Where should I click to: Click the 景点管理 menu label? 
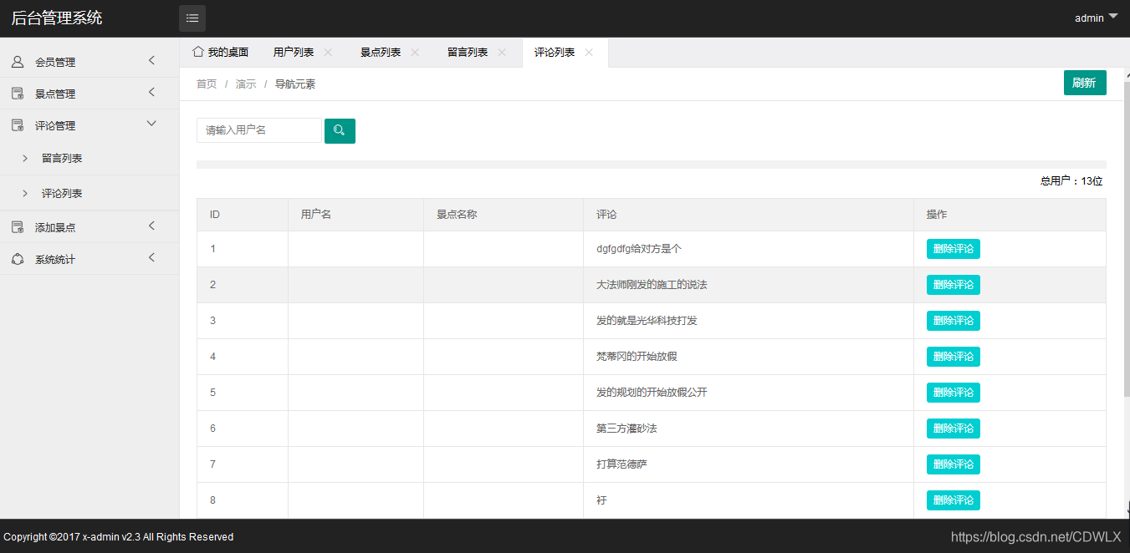[55, 94]
